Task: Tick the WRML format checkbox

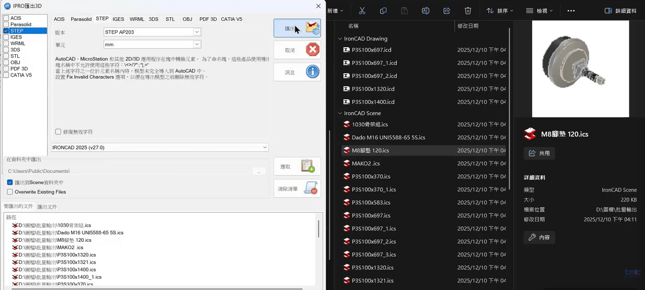Action: pos(6,43)
